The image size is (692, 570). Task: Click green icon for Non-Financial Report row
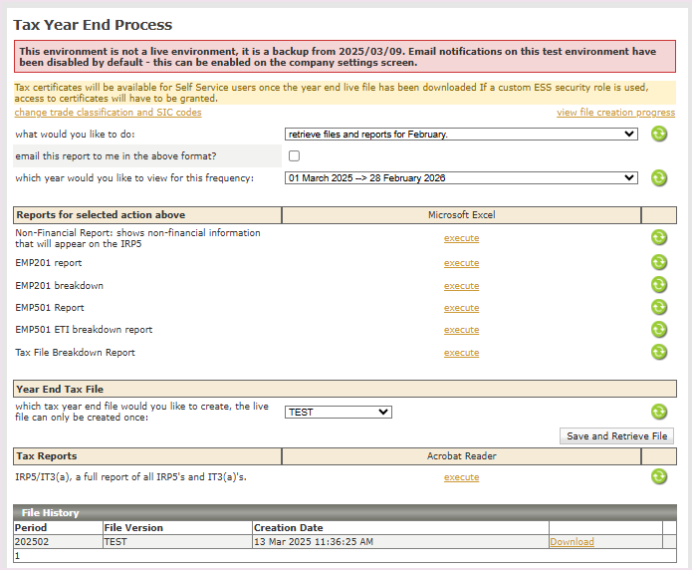658,238
